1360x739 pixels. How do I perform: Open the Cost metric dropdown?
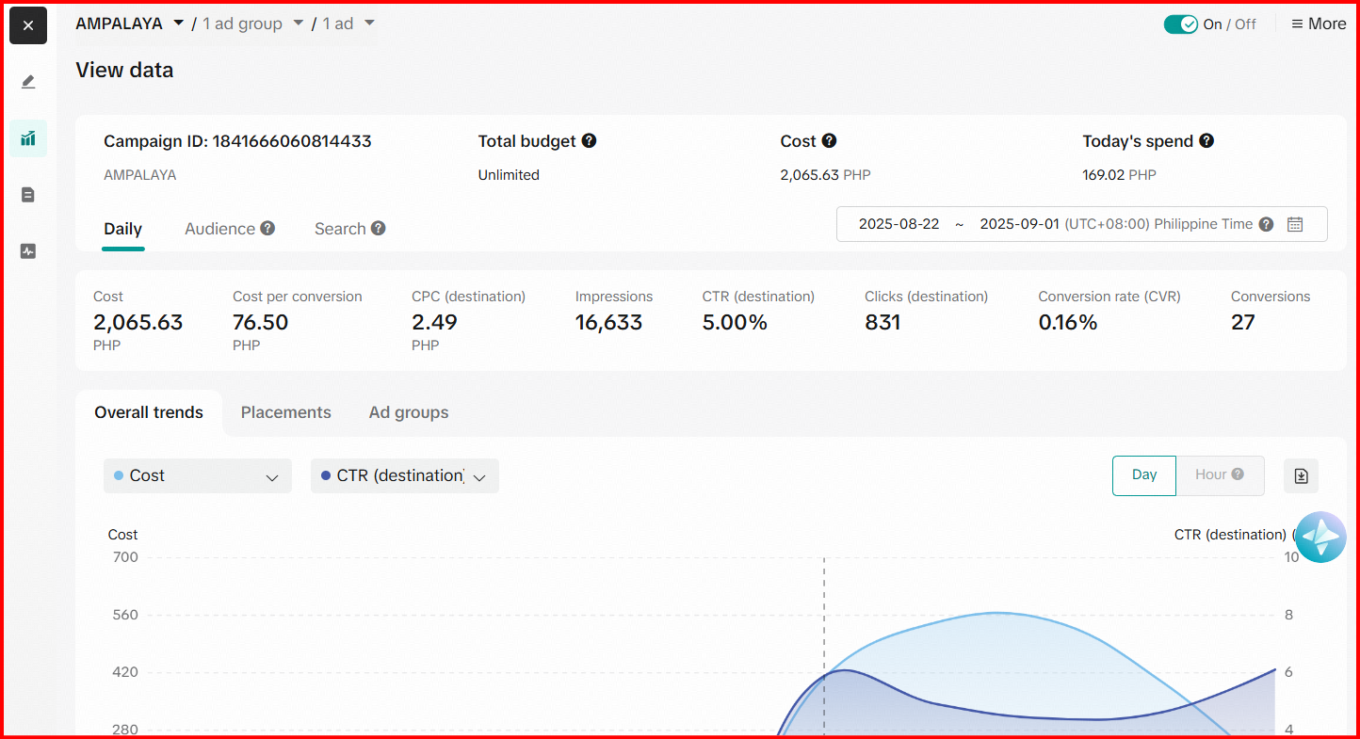[197, 476]
